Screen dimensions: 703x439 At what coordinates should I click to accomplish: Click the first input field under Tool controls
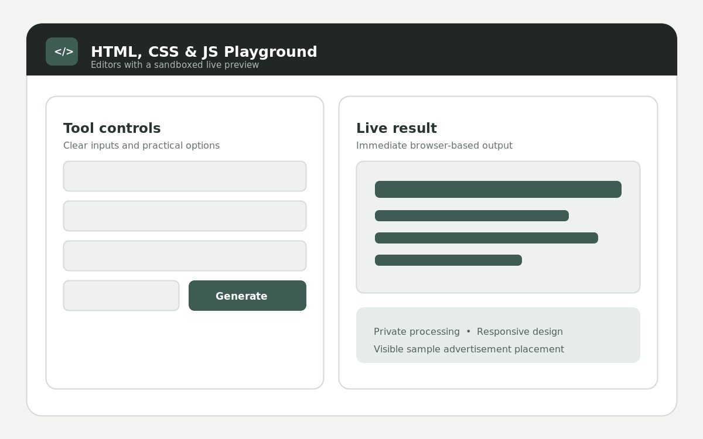click(x=185, y=176)
